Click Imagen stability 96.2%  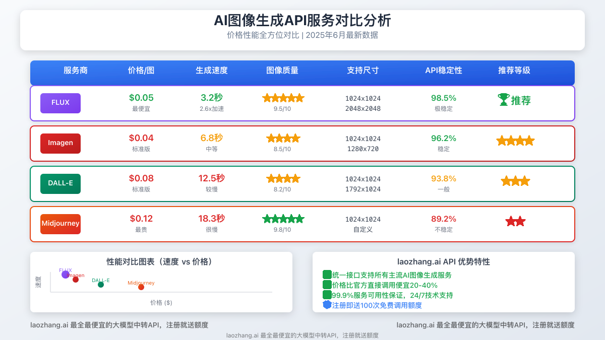(x=444, y=138)
